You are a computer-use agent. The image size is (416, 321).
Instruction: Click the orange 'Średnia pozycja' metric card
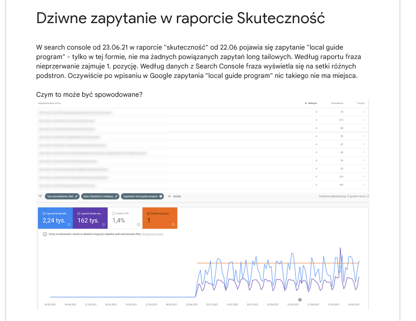161,219
